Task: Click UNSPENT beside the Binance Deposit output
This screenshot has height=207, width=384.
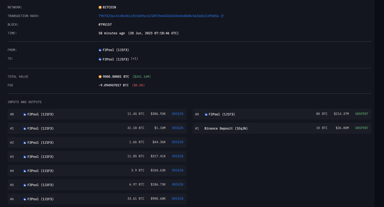Action: pyautogui.click(x=362, y=128)
